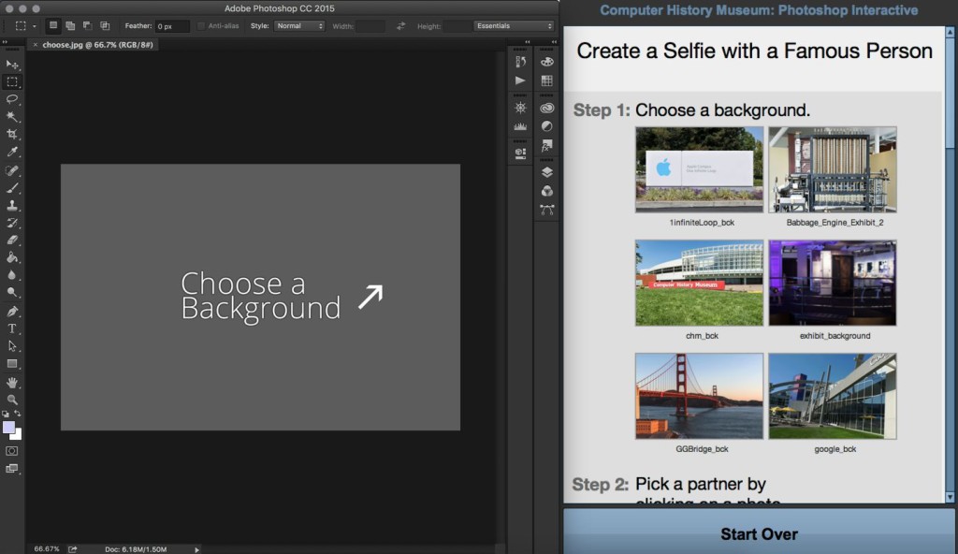This screenshot has height=554, width=958.
Task: Click the background color swatch
Action: [x=17, y=435]
